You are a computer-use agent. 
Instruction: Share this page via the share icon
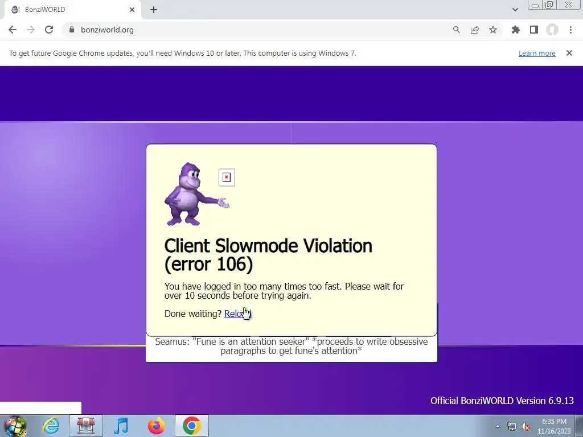(x=474, y=30)
